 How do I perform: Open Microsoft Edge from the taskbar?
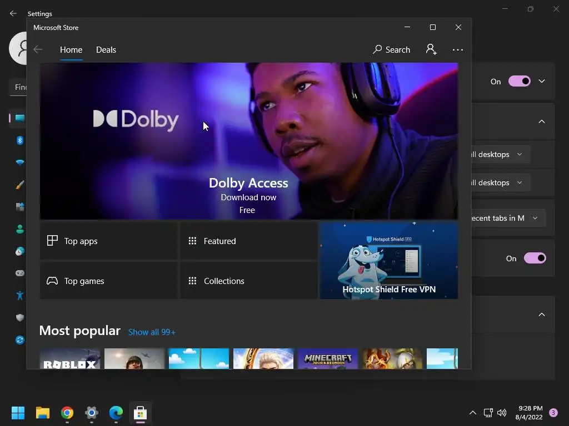click(x=116, y=413)
